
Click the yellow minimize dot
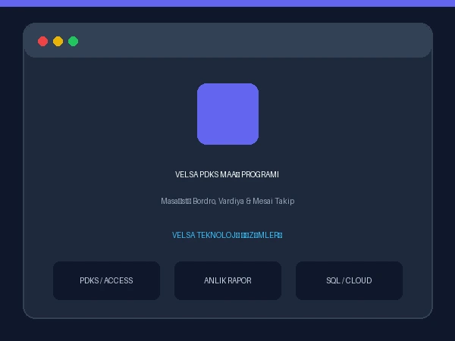pyautogui.click(x=58, y=41)
